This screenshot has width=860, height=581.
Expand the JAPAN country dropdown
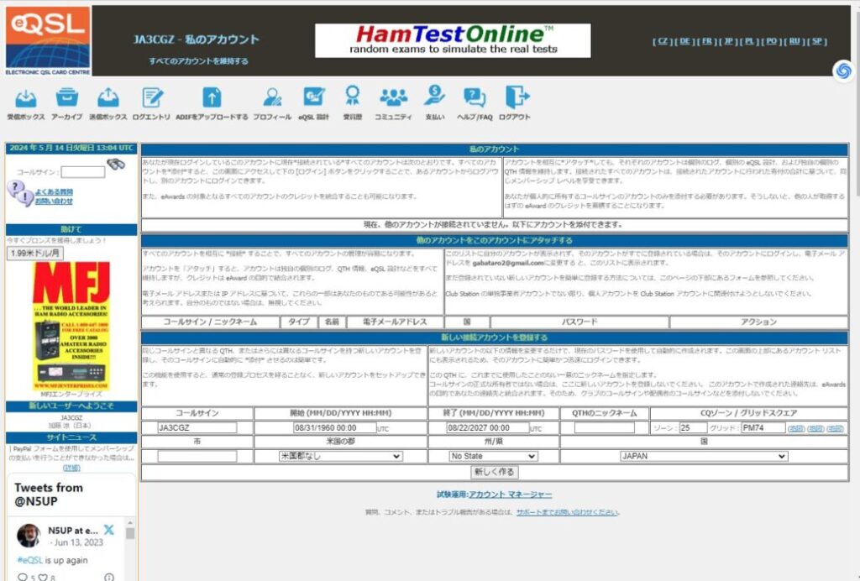[703, 456]
